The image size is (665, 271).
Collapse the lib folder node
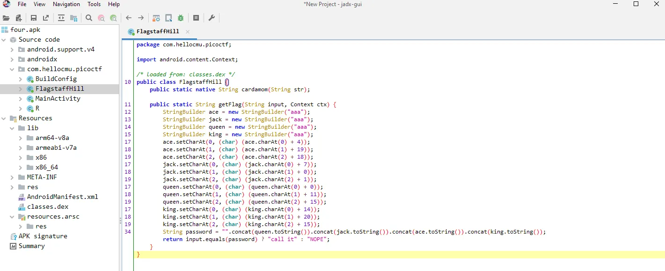(13, 128)
